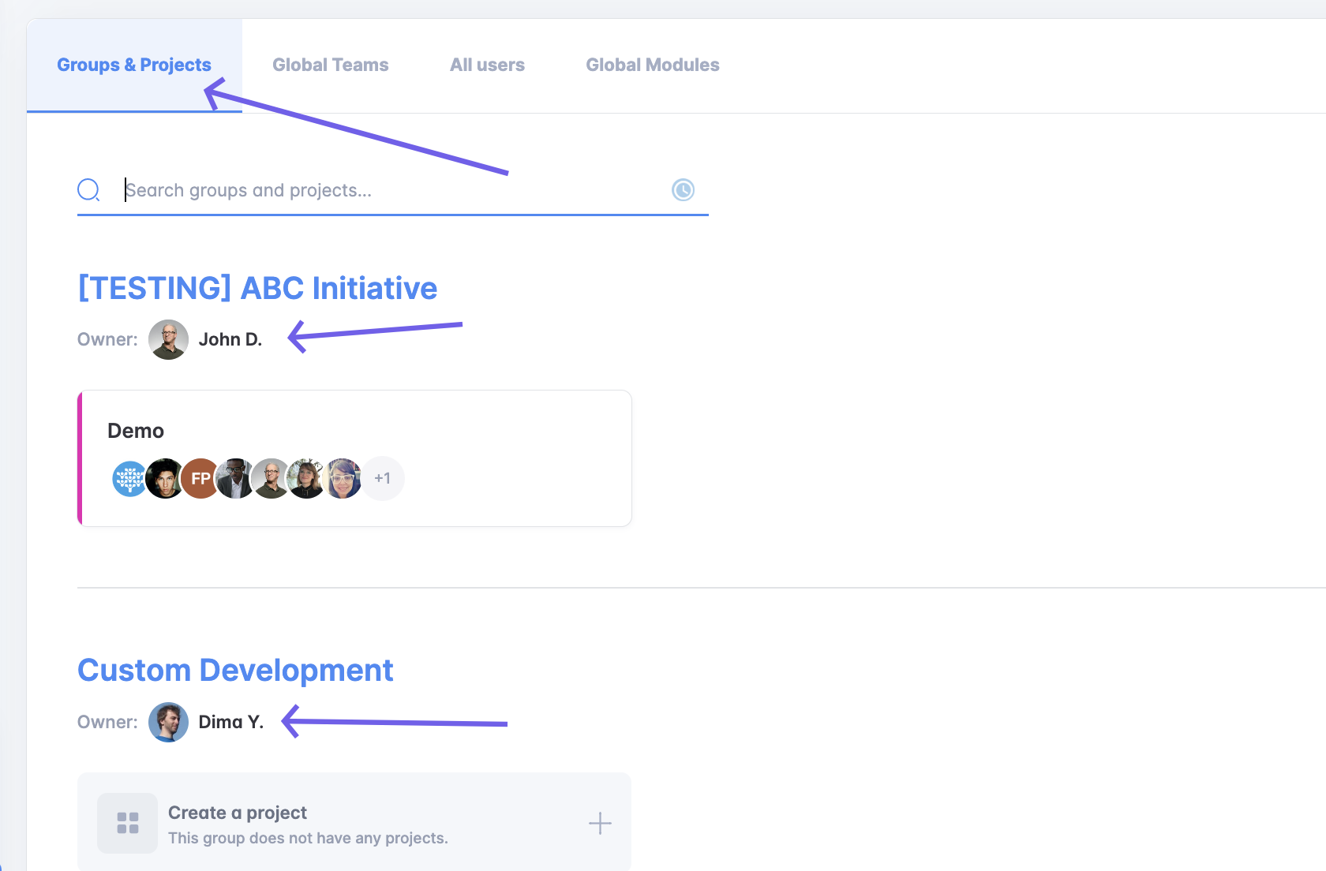Switch to the Global Teams tab

coord(330,65)
